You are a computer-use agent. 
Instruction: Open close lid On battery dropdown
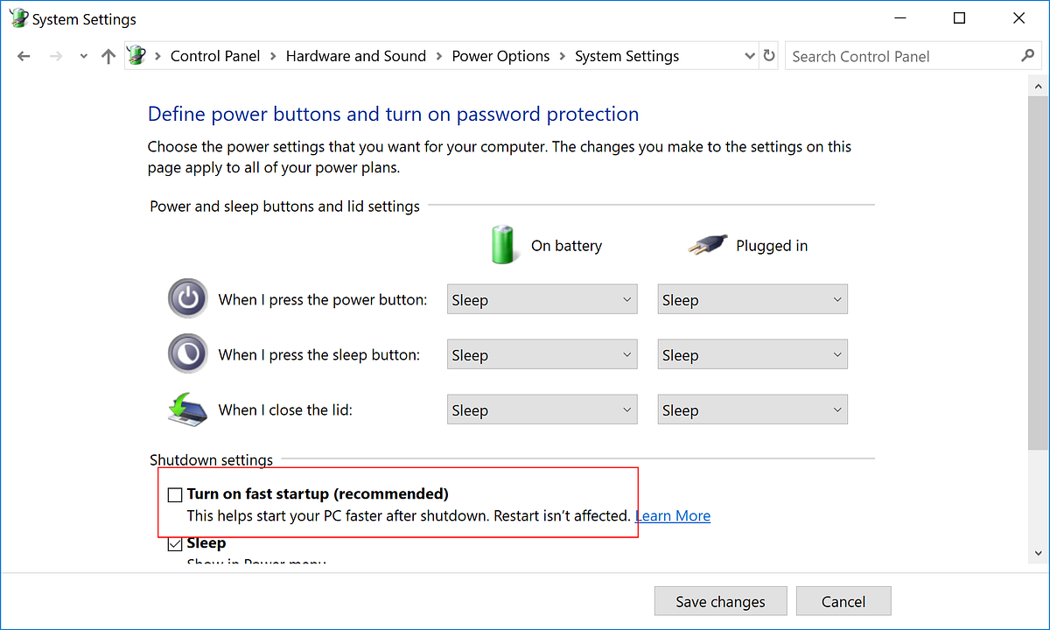(542, 409)
